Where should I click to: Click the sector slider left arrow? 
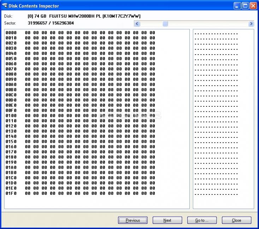tap(137, 24)
